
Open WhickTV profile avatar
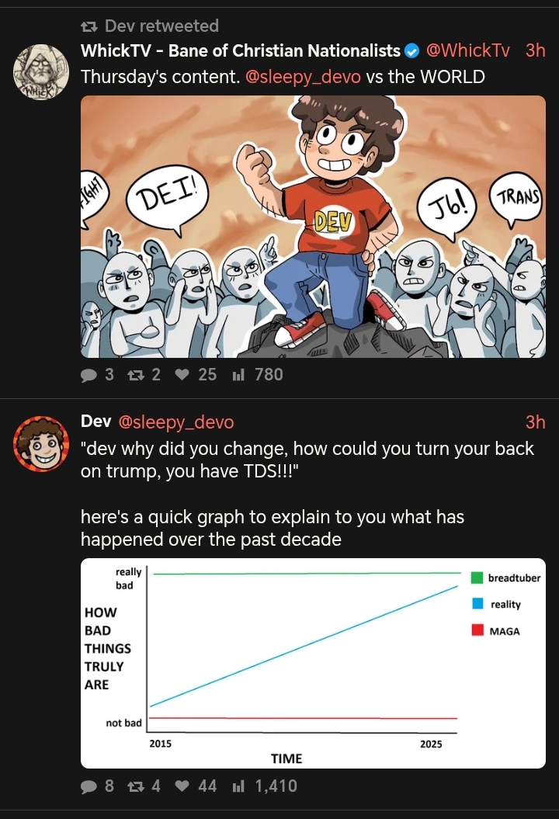pos(40,72)
